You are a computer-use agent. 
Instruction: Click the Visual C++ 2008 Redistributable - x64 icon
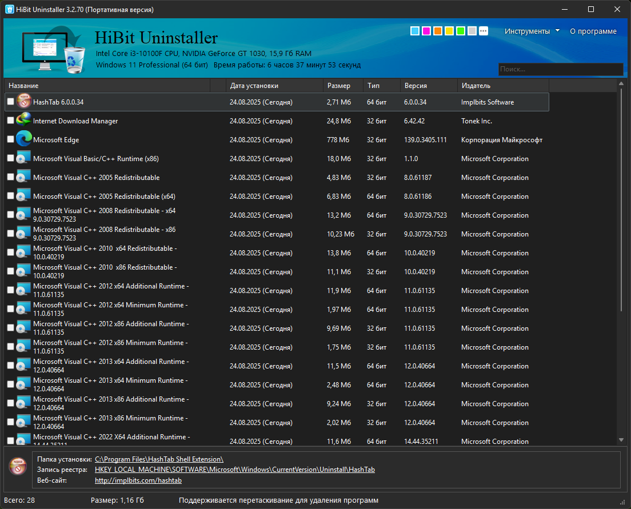[x=24, y=215]
